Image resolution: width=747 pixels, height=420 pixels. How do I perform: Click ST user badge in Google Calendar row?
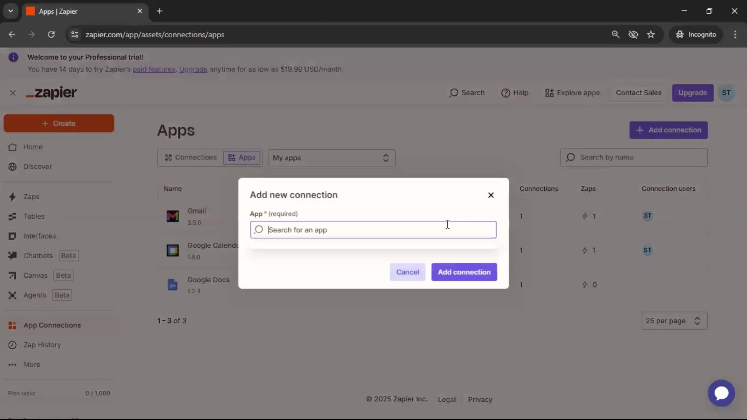tap(647, 250)
